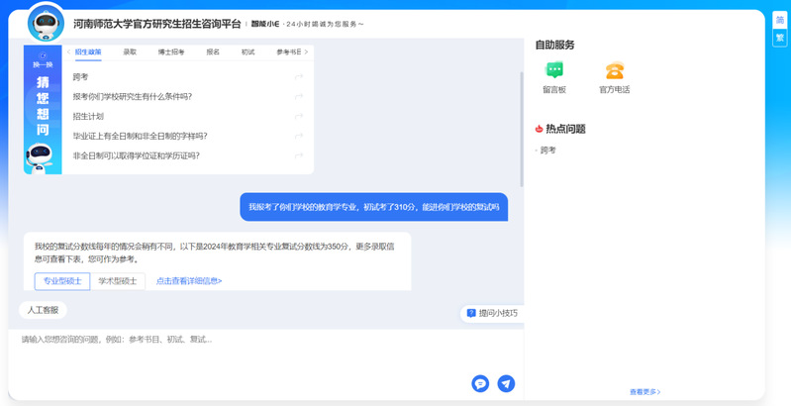Viewport: 791px width, 406px height.
Task: Open the 留言板 message board icon
Action: pos(554,71)
